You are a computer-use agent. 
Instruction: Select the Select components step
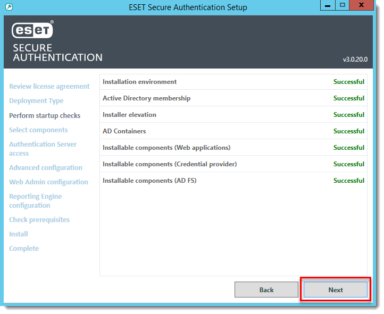coord(38,130)
